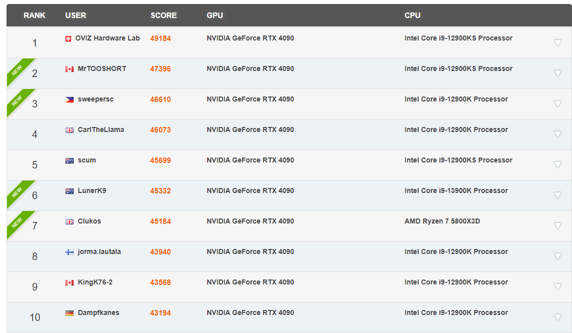Click rank number 5 cell
This screenshot has width=572, height=333.
click(x=35, y=165)
